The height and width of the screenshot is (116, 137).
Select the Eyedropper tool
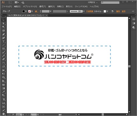[x=4, y=92]
